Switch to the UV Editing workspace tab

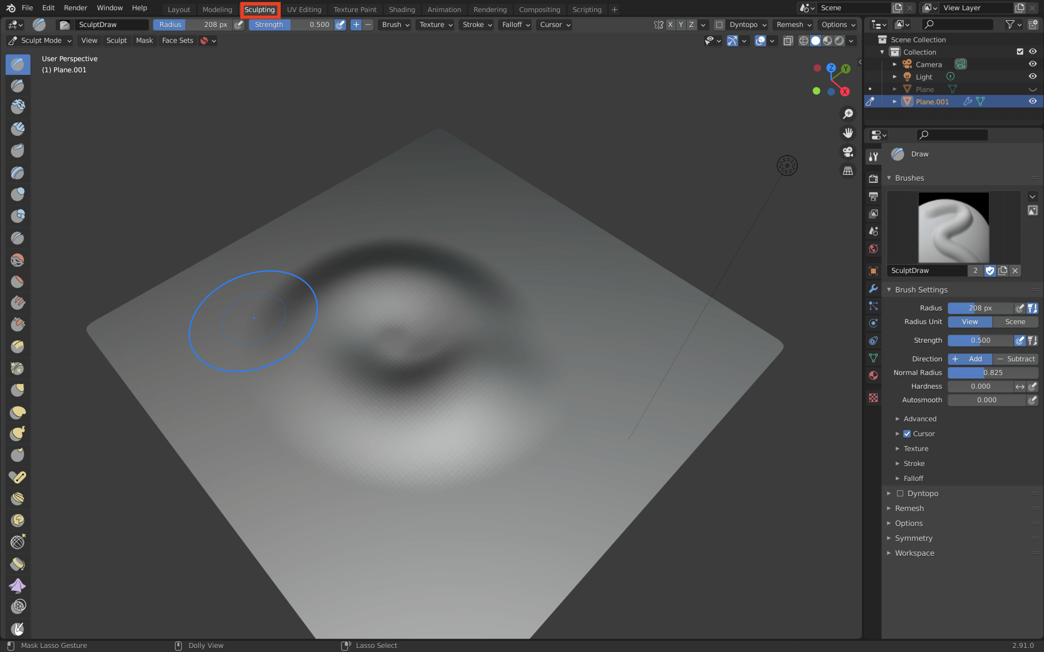click(304, 9)
